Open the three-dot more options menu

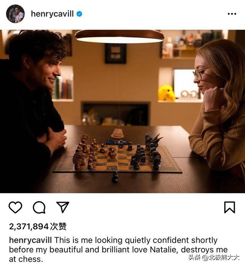click(x=232, y=14)
